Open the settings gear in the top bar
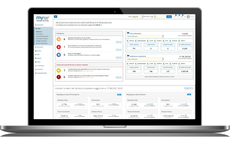The height and width of the screenshot is (144, 230). coord(188,17)
